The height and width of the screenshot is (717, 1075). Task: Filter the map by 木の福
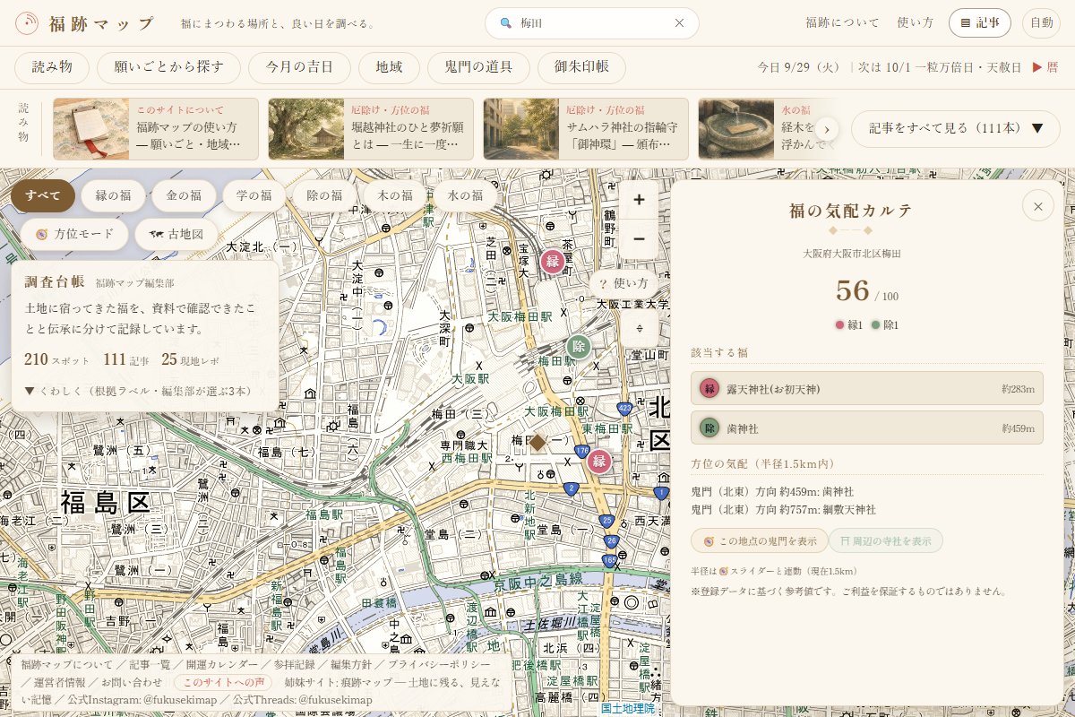point(395,195)
